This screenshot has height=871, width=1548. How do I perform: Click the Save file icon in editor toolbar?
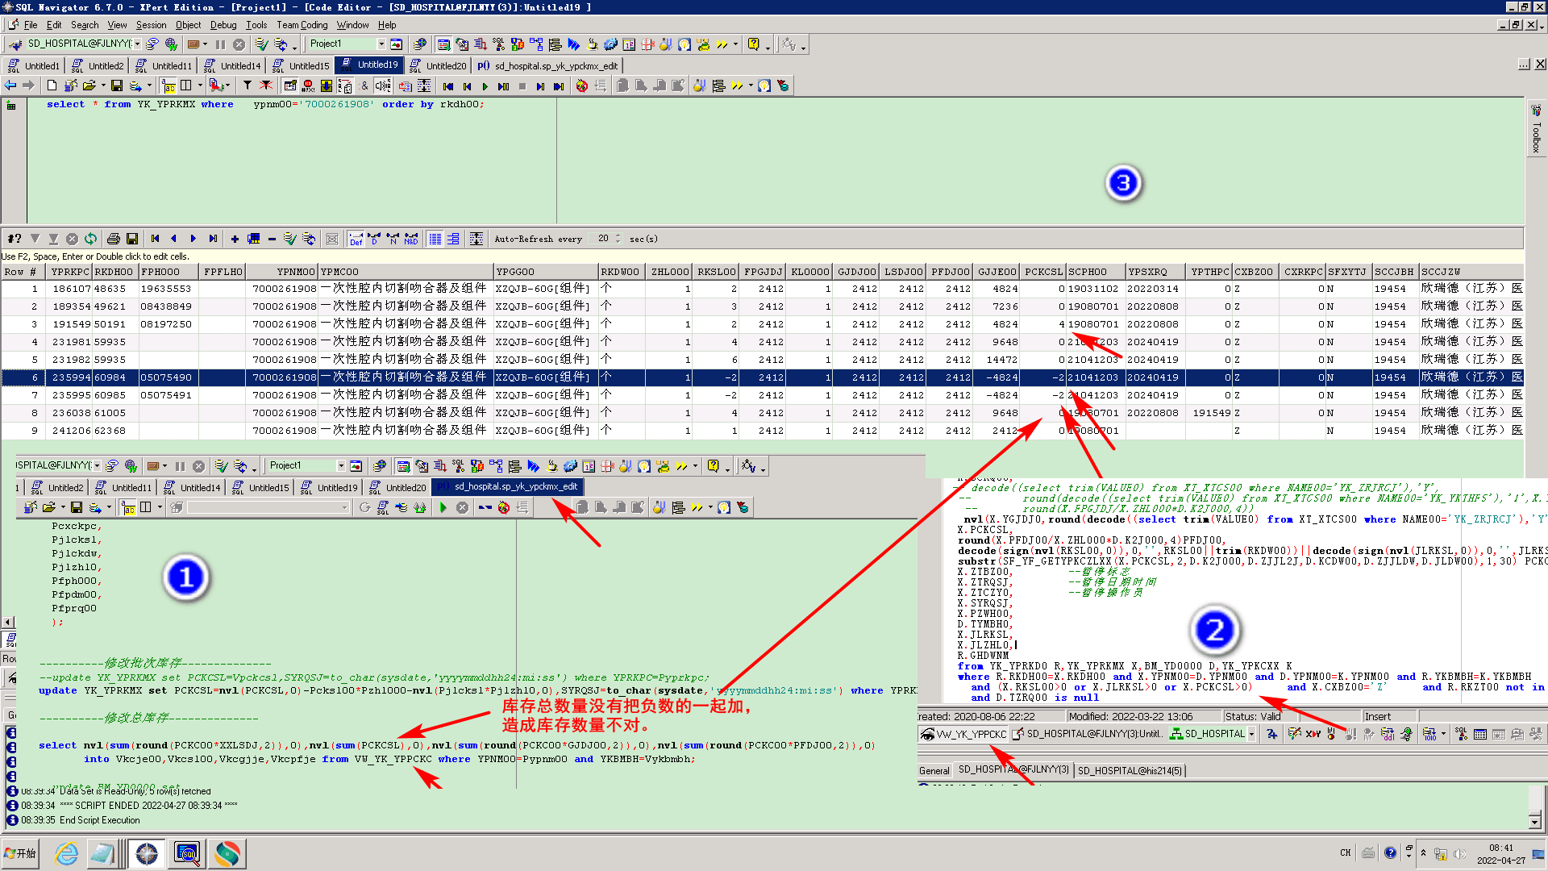117,85
